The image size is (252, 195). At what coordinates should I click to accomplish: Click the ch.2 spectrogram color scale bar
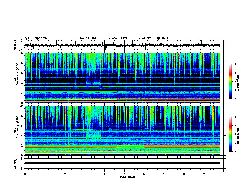pos(230,134)
